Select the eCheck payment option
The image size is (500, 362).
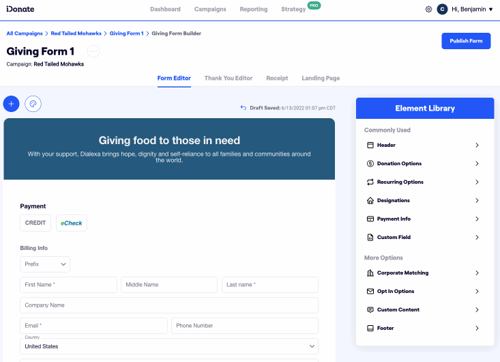[72, 223]
